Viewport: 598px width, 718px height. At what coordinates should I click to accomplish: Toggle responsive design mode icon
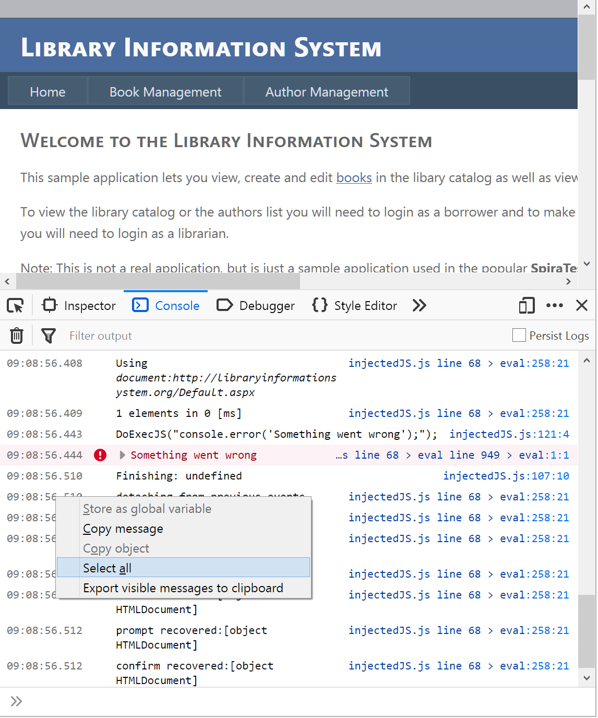pos(527,305)
